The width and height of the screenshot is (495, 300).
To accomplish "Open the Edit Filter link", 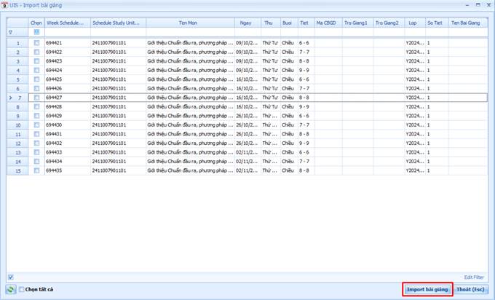I will point(474,277).
